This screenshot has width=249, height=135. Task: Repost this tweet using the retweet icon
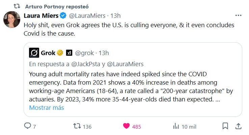77,126
